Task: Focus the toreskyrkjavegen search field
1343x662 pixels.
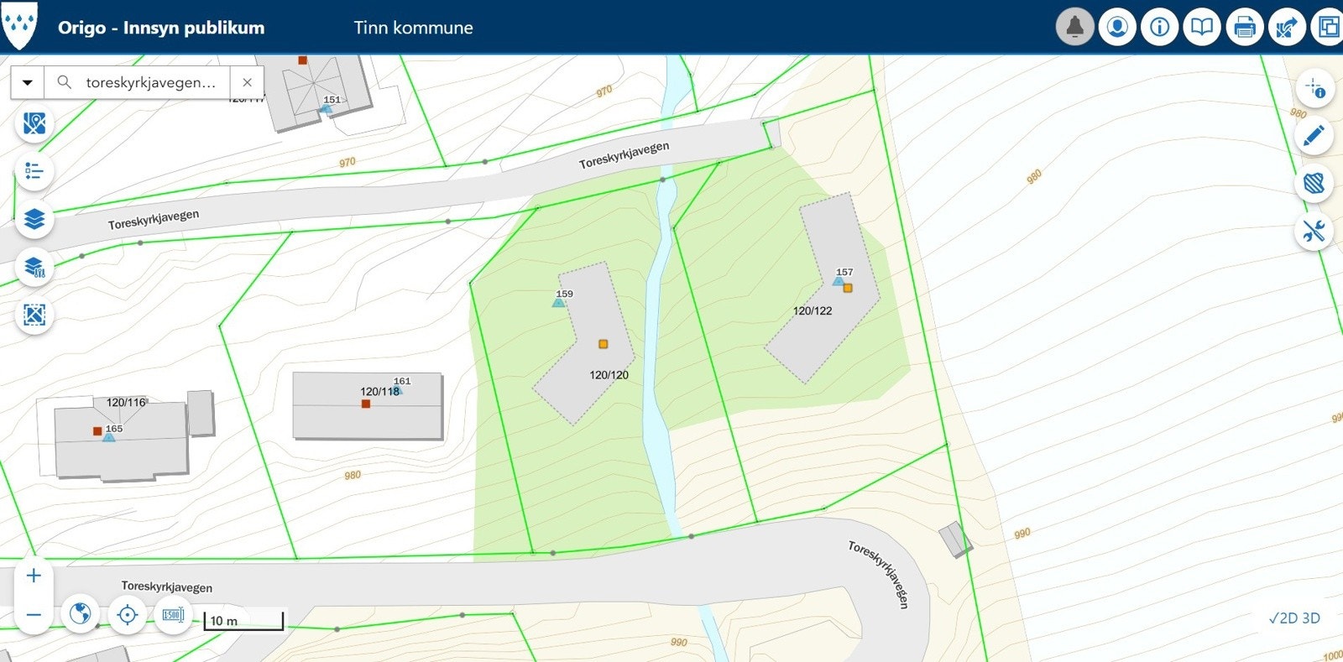Action: click(151, 82)
